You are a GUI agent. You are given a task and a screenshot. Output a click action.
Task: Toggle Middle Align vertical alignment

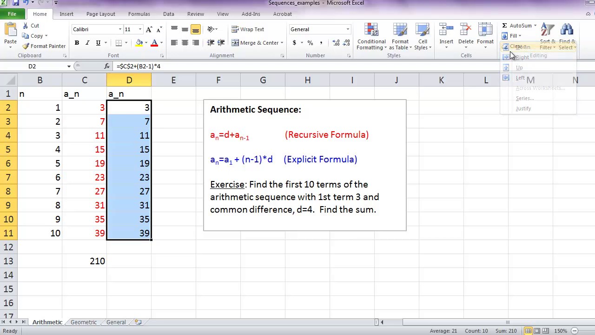185,29
